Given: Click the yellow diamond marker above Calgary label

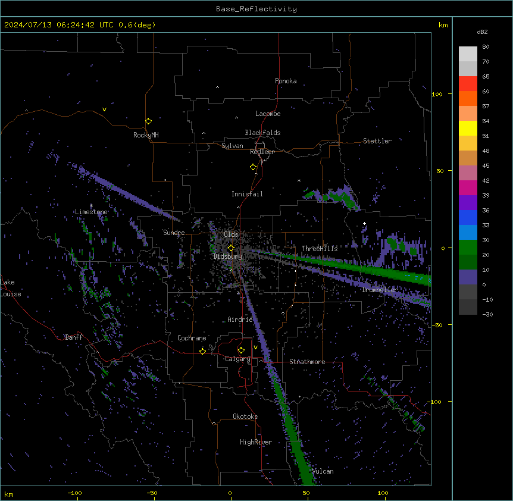Looking at the screenshot, I should click(241, 350).
